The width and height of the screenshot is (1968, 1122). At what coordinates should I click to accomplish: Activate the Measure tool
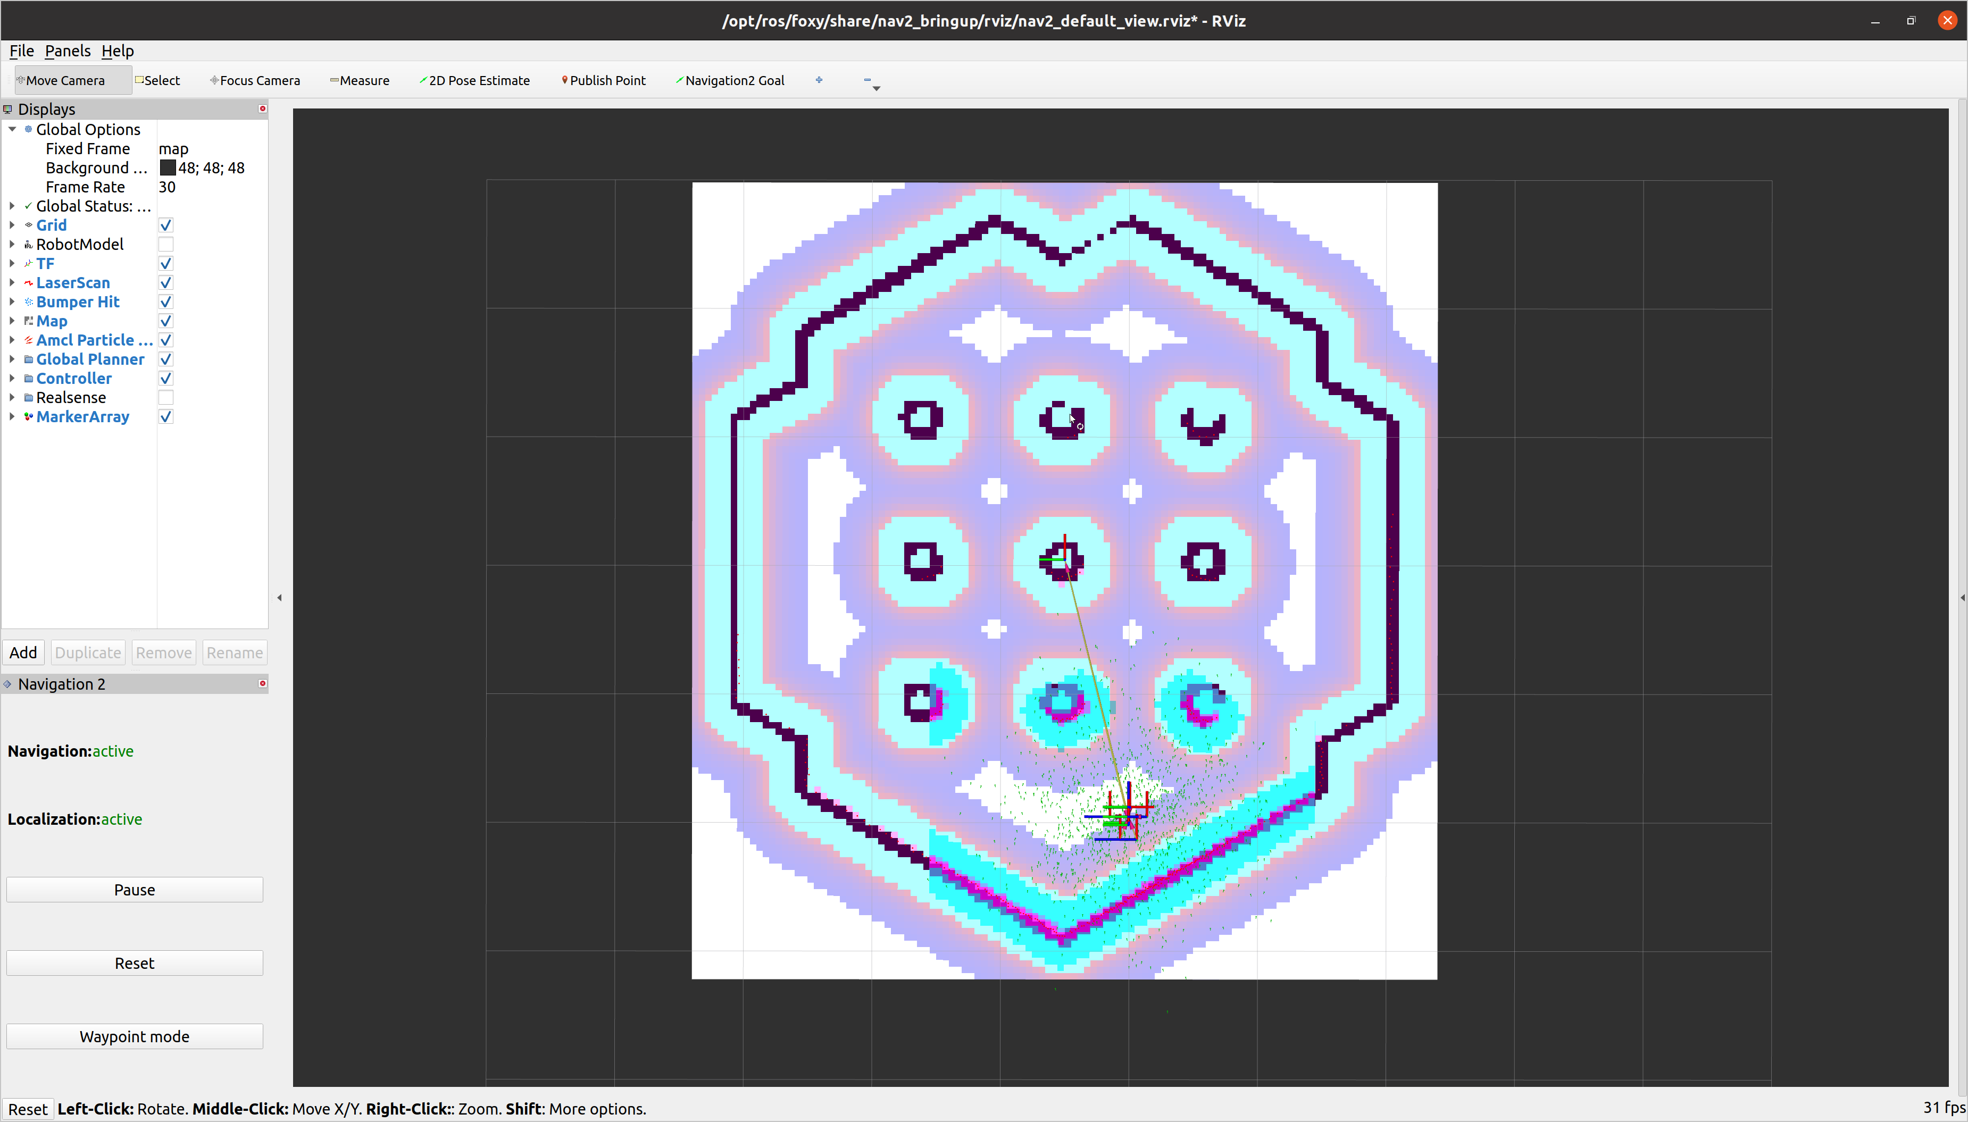tap(359, 79)
